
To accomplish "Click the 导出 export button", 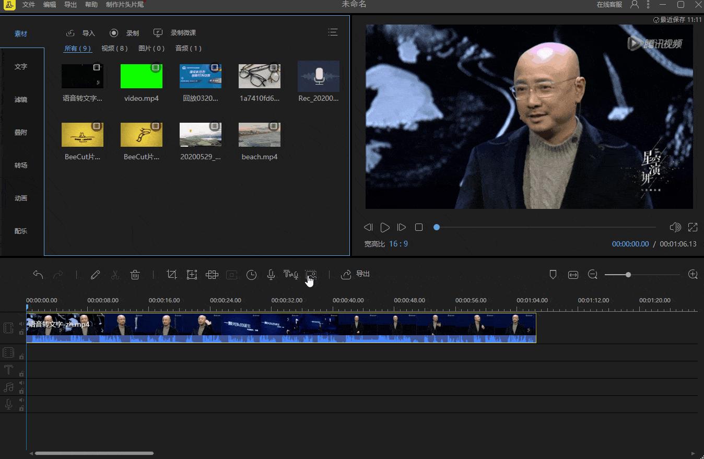I will click(355, 274).
